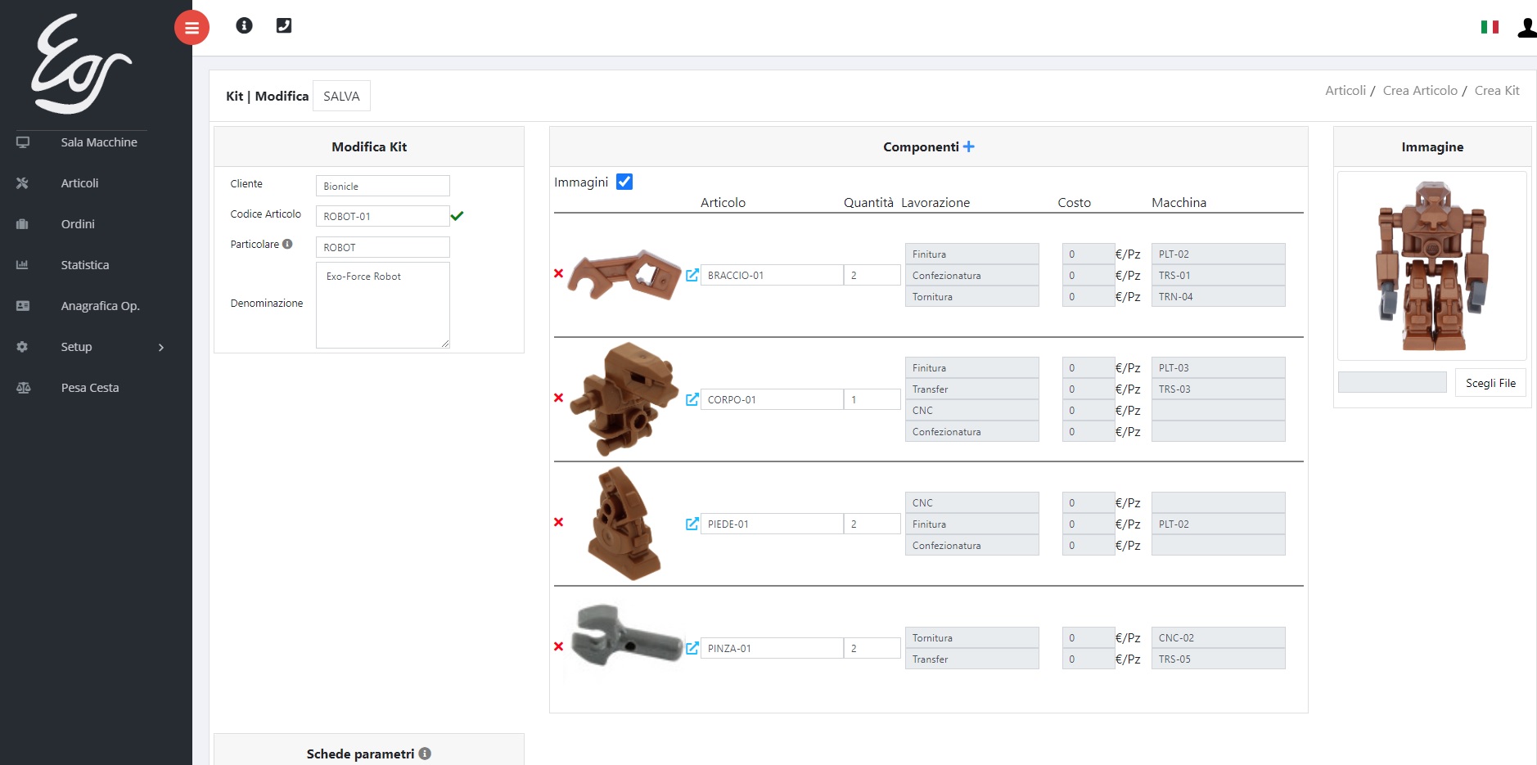Remove the BRACCIO-01 component row
1537x765 pixels.
point(558,273)
